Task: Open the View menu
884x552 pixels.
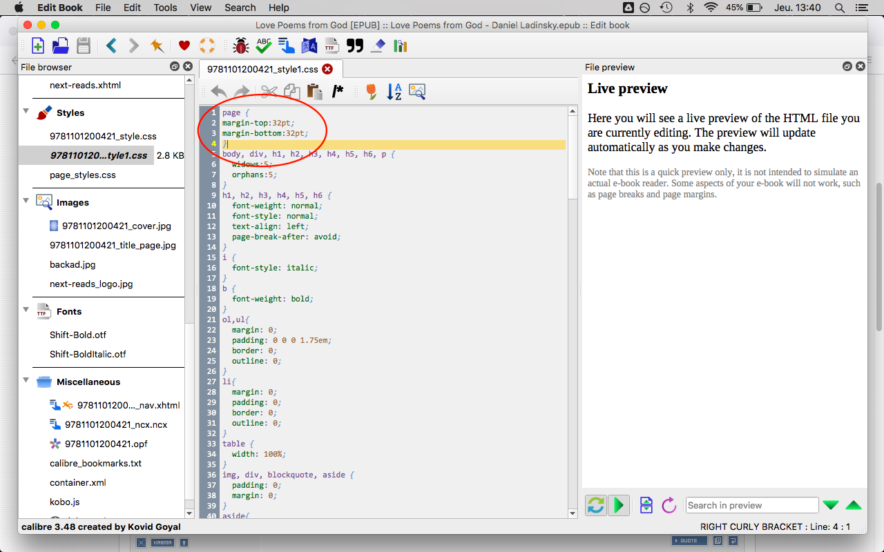Action: [x=201, y=8]
